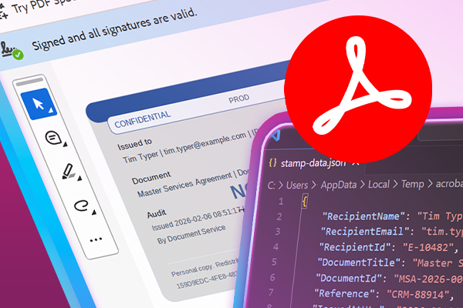Expand the Draw tool flyout arrow
Viewport: 463px width, 308px height.
tap(93, 213)
